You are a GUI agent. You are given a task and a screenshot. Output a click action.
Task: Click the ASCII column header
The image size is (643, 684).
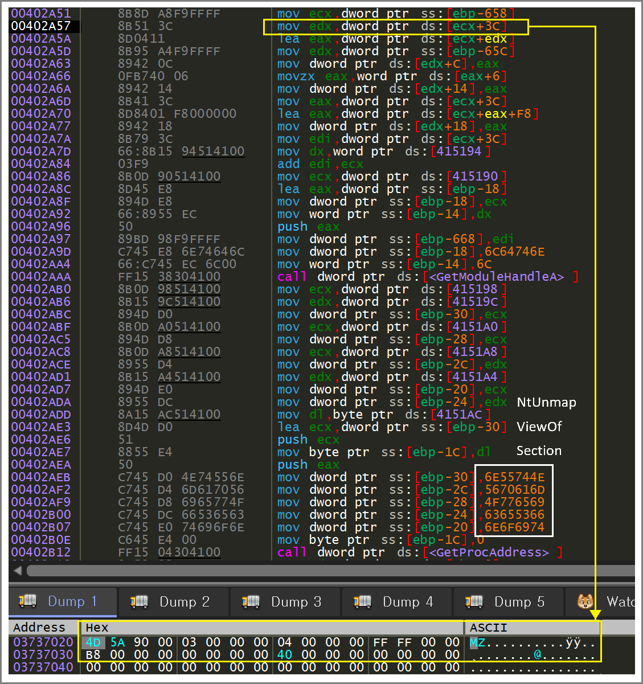point(488,628)
